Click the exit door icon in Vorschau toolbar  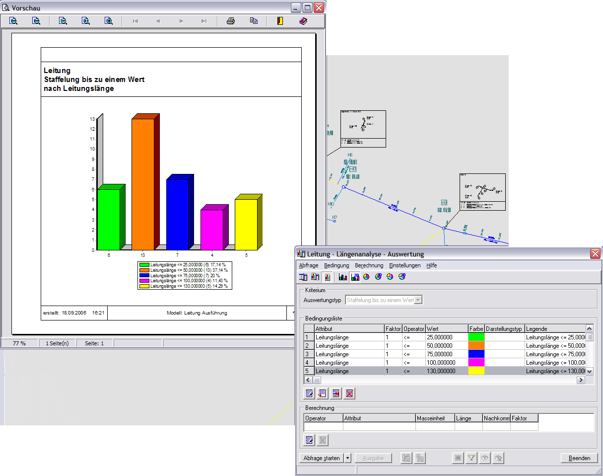pyautogui.click(x=280, y=21)
